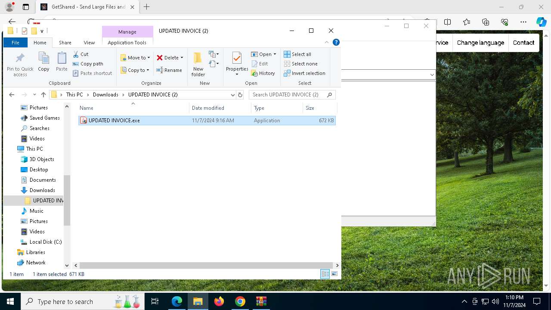Viewport: 551px width, 310px height.
Task: Click the Rename command
Action: pyautogui.click(x=169, y=70)
